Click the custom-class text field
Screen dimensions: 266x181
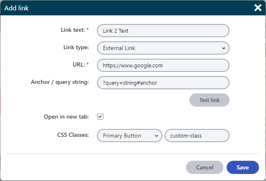197,136
